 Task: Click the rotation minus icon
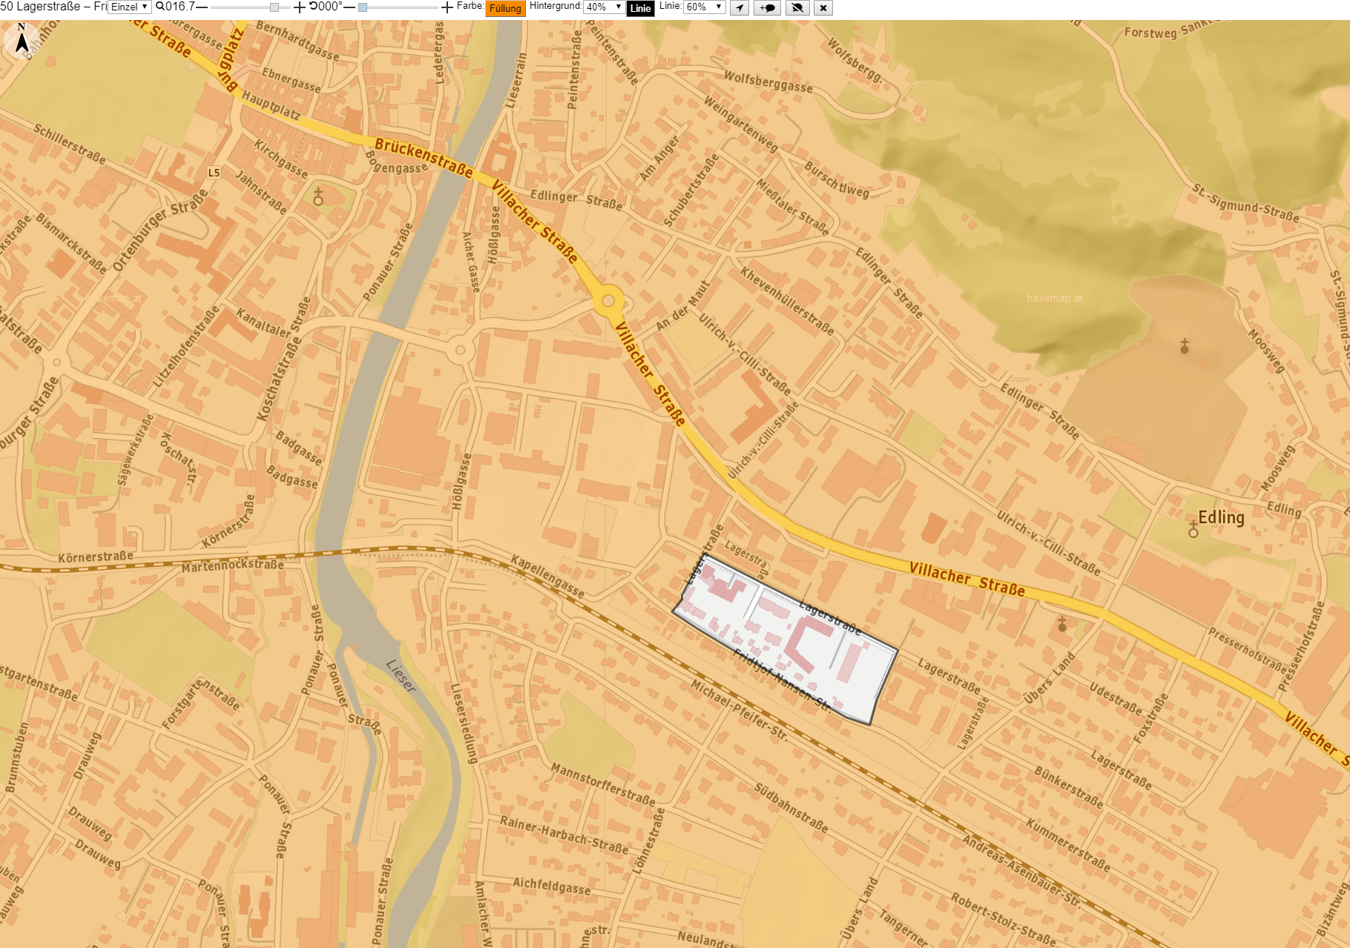pyautogui.click(x=349, y=7)
